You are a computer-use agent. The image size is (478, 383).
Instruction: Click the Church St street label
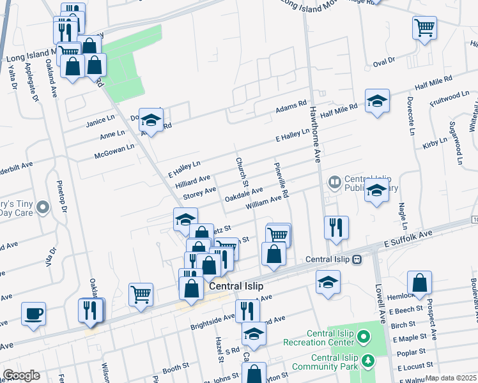pos(242,172)
